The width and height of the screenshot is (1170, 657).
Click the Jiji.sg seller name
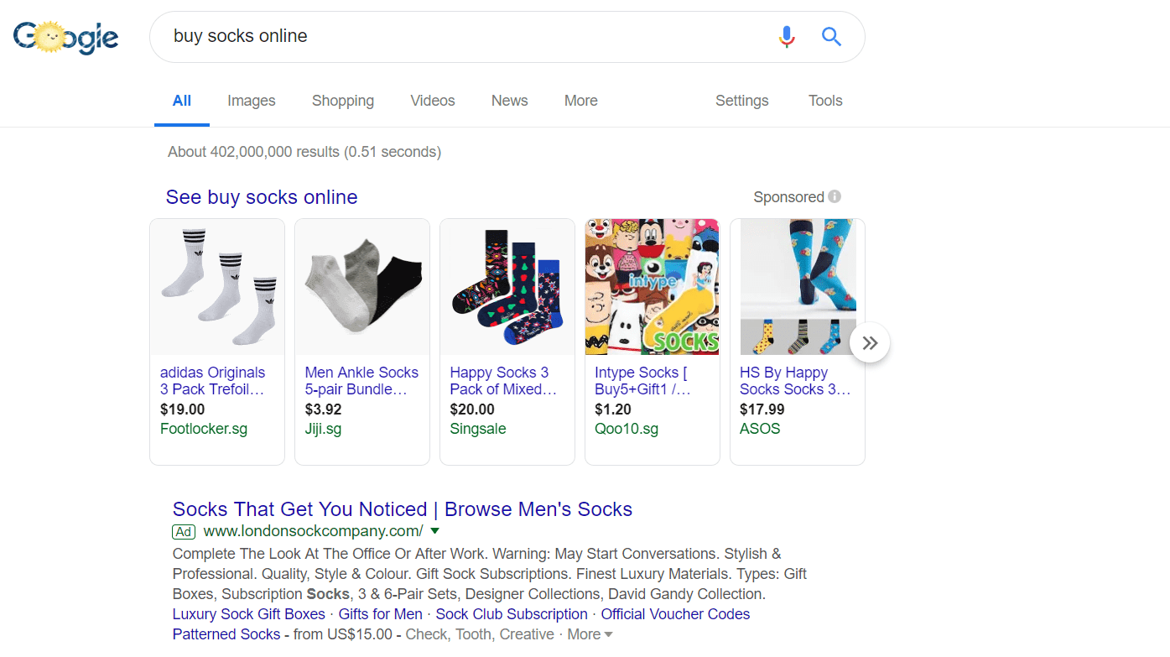tap(323, 429)
